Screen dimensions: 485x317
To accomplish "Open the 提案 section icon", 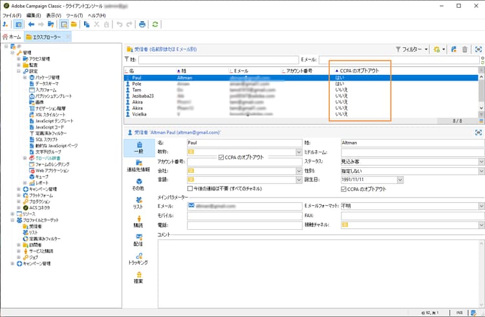I will coord(138,278).
